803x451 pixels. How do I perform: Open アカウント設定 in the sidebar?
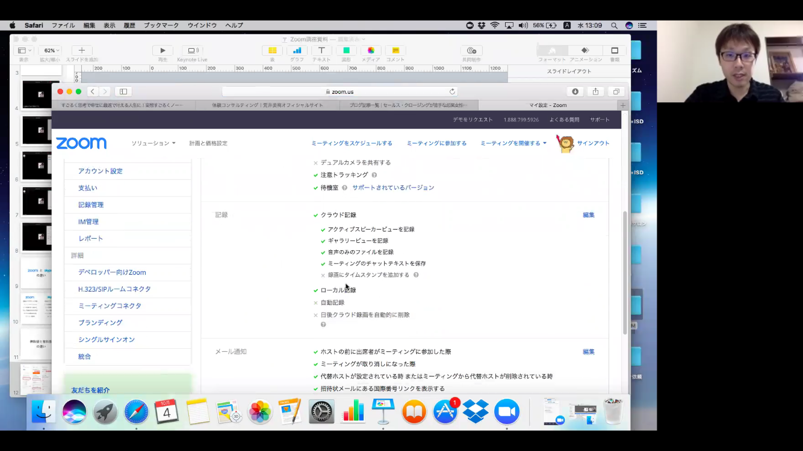click(101, 171)
